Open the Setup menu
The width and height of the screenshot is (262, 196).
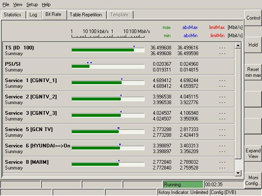[x=32, y=4]
